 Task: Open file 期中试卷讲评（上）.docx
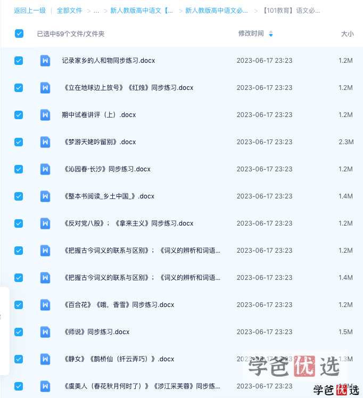[99, 115]
